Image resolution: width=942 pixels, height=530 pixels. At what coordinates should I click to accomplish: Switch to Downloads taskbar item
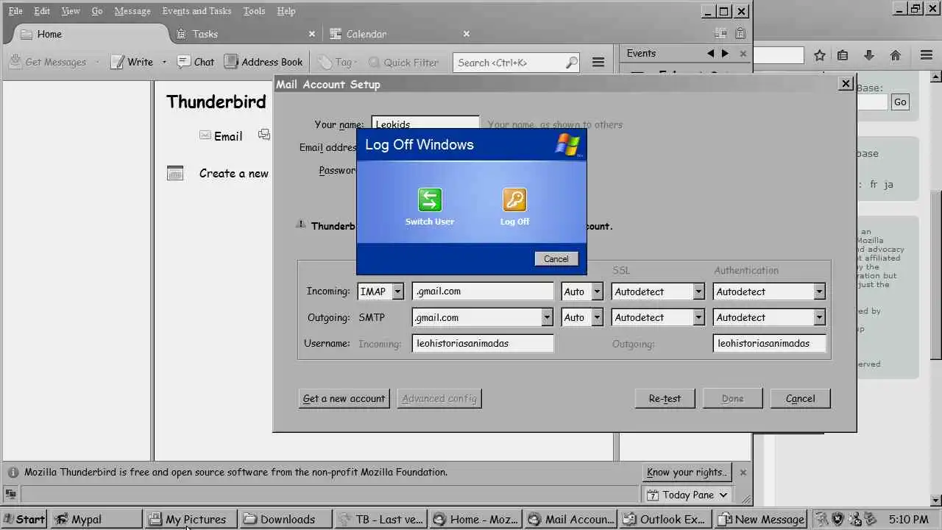point(286,519)
